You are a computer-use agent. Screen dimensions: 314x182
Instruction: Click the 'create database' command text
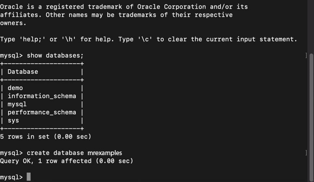pyautogui.click(x=55, y=153)
